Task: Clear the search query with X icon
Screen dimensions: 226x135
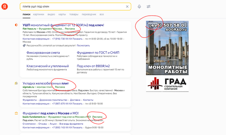Action: pyautogui.click(x=127, y=7)
